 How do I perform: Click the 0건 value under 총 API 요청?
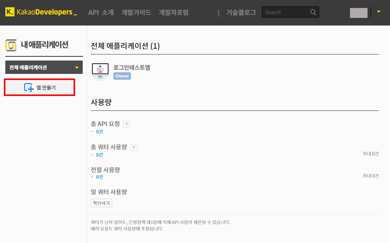coord(100,132)
